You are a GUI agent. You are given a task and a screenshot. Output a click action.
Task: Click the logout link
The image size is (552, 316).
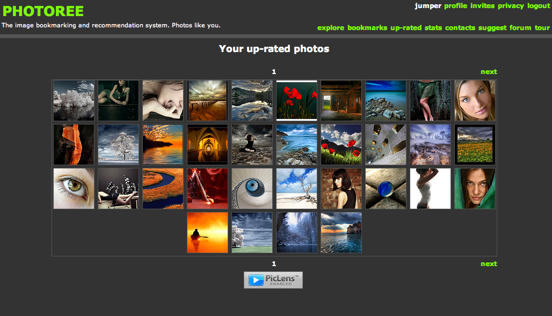(539, 6)
